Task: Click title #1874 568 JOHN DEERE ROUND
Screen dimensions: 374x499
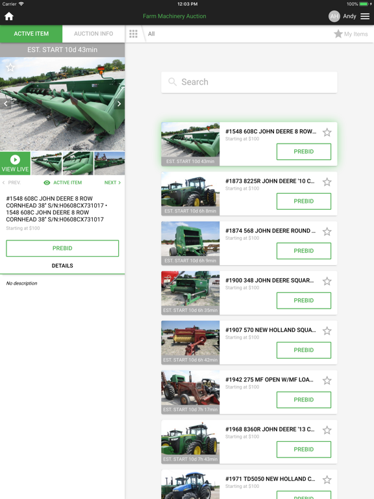Action: pos(270,231)
